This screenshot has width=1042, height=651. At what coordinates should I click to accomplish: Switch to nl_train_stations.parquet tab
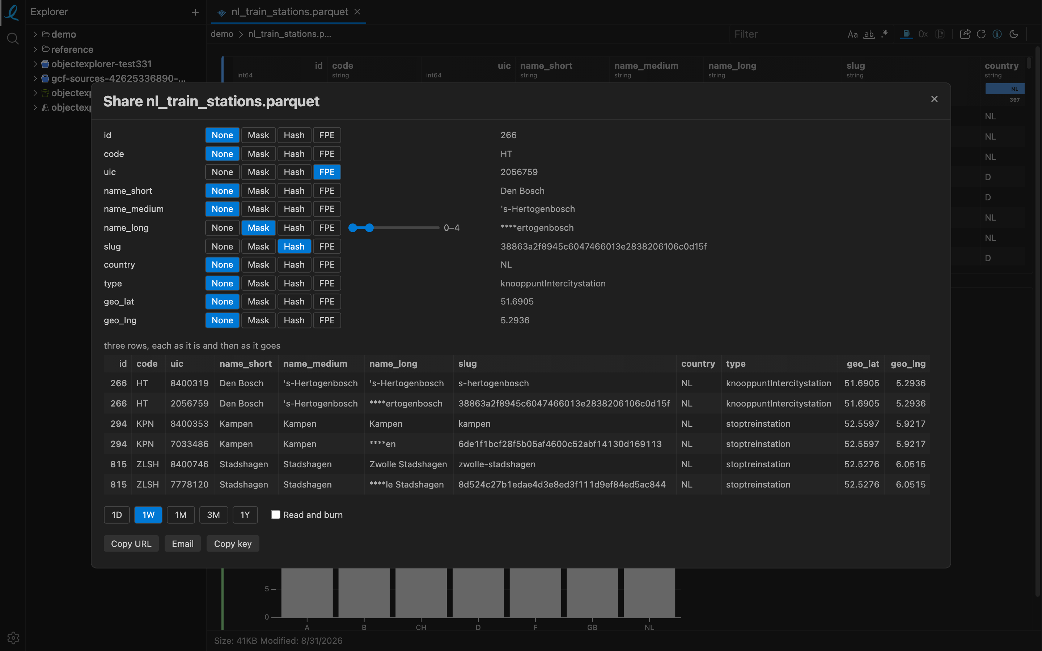(x=289, y=12)
